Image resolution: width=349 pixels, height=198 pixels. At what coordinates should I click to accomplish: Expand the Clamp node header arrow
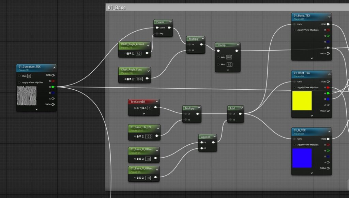tap(238, 45)
